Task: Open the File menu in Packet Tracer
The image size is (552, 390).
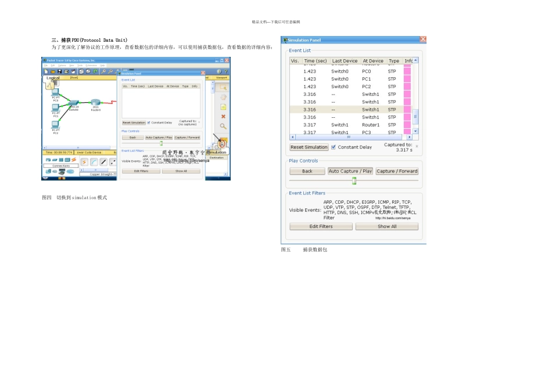Action: click(46, 66)
